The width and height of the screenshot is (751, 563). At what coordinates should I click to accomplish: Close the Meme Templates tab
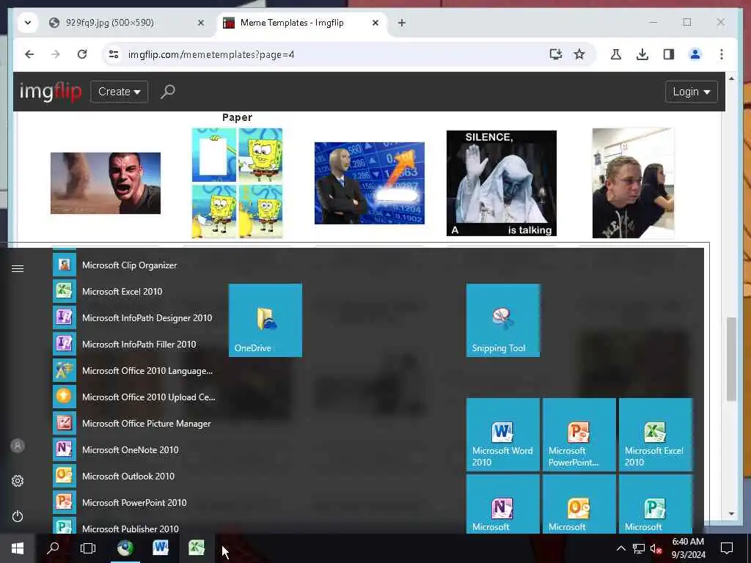click(x=375, y=23)
